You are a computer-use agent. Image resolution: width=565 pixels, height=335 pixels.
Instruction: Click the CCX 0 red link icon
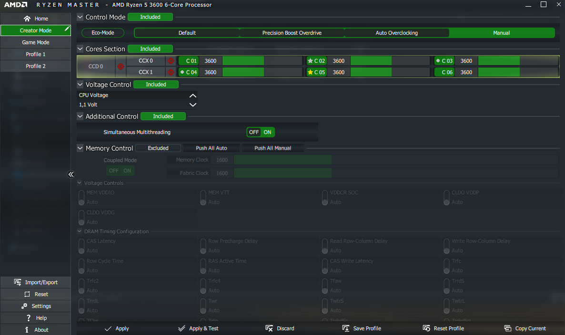click(171, 61)
